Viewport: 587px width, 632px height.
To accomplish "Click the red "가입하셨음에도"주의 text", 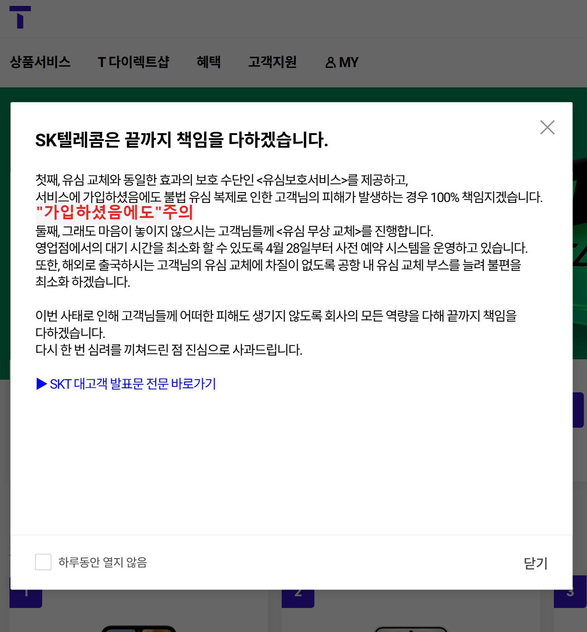I will coord(114,212).
